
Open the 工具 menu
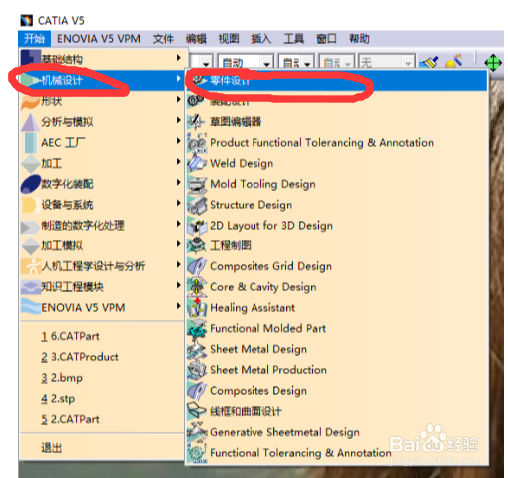tap(294, 39)
